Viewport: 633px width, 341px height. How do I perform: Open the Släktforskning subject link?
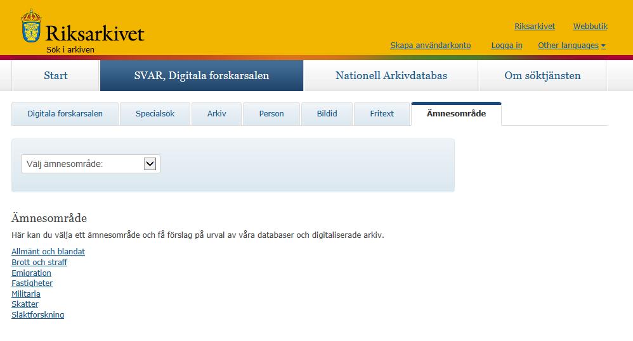[37, 315]
